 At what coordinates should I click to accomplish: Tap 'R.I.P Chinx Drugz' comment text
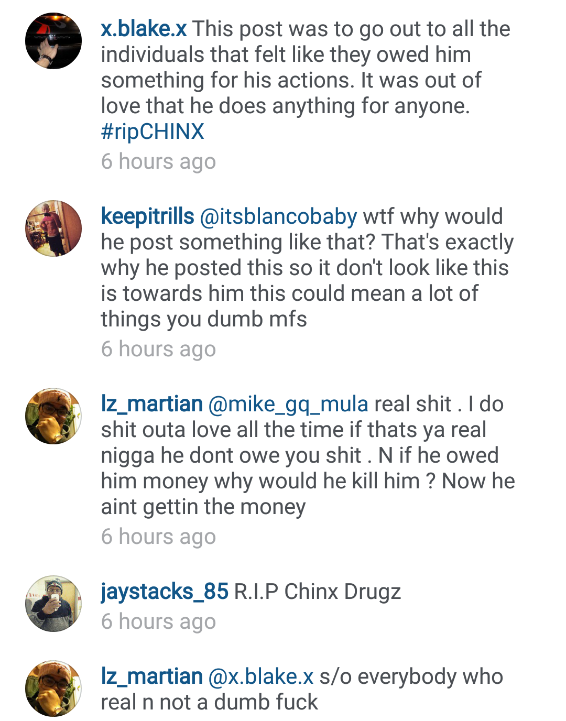point(318,592)
